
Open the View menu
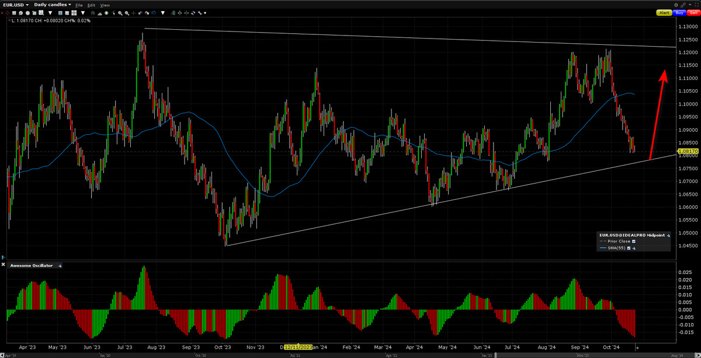[x=105, y=4]
